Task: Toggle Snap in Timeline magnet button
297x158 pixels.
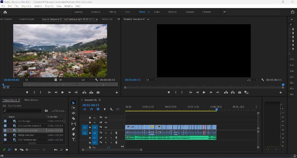Action: coord(92,110)
